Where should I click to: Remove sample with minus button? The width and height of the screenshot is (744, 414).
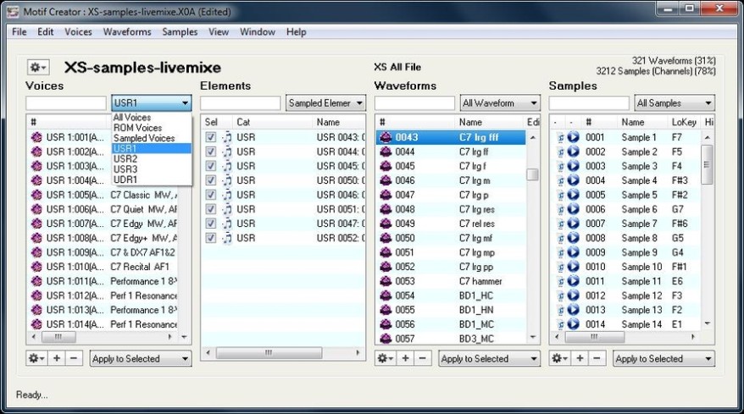(x=597, y=358)
